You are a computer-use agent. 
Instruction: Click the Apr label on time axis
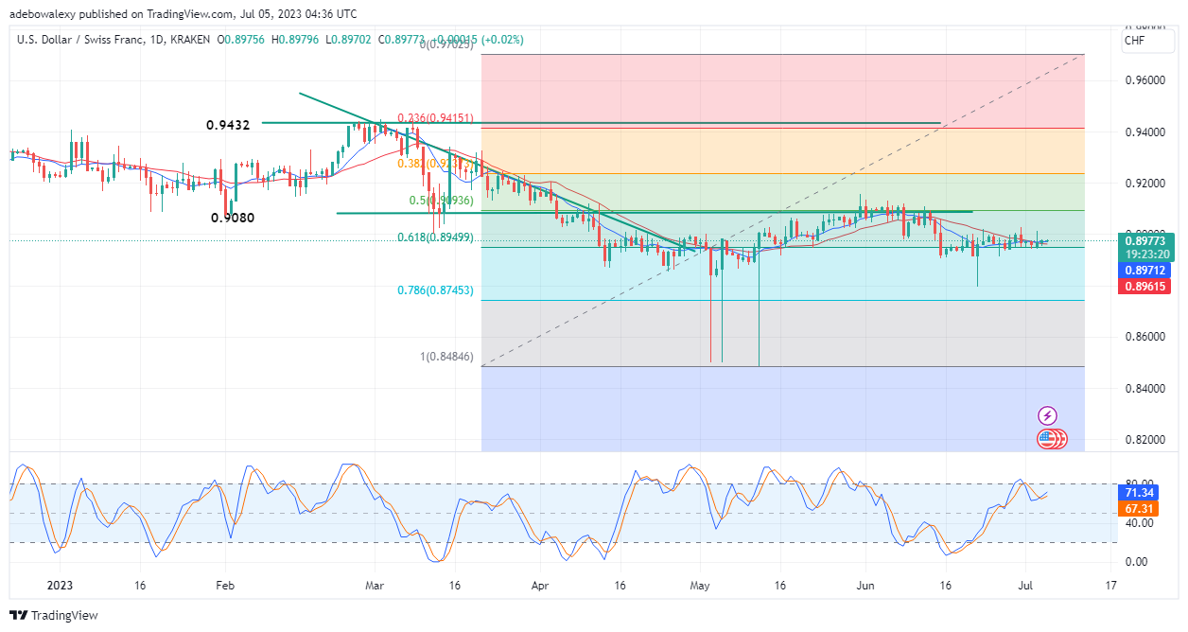pyautogui.click(x=540, y=586)
